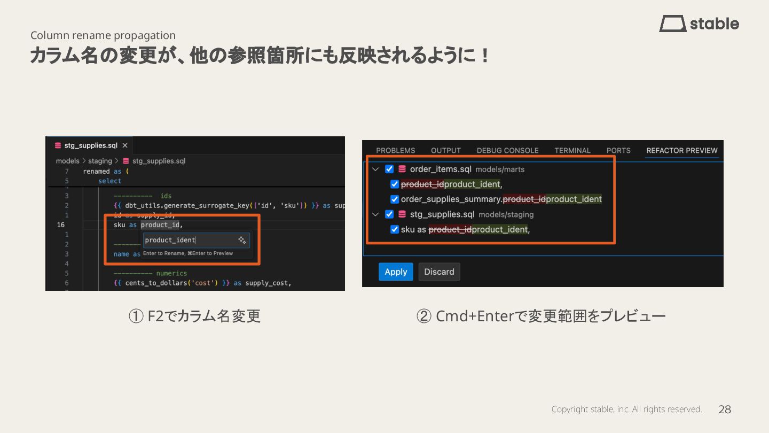Click 'stg_supplies.sql' in the breadcrumb
Viewport: 769px width, 433px height.
(x=159, y=161)
